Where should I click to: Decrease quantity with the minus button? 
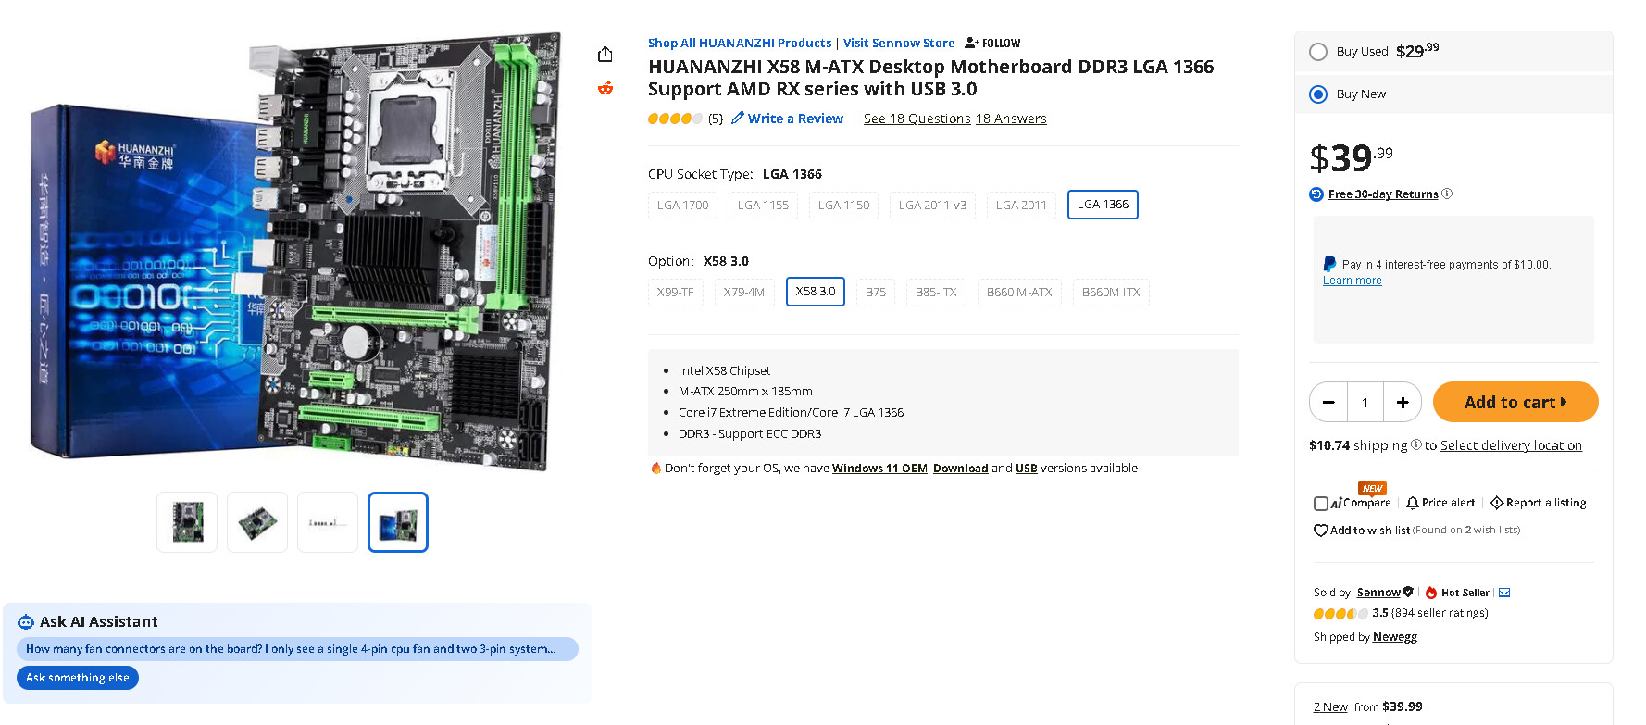(x=1328, y=402)
